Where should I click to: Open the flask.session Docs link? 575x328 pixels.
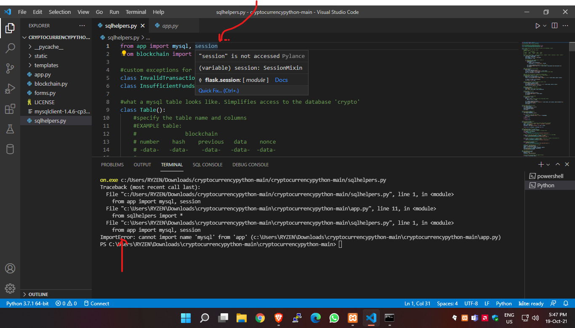pyautogui.click(x=281, y=79)
